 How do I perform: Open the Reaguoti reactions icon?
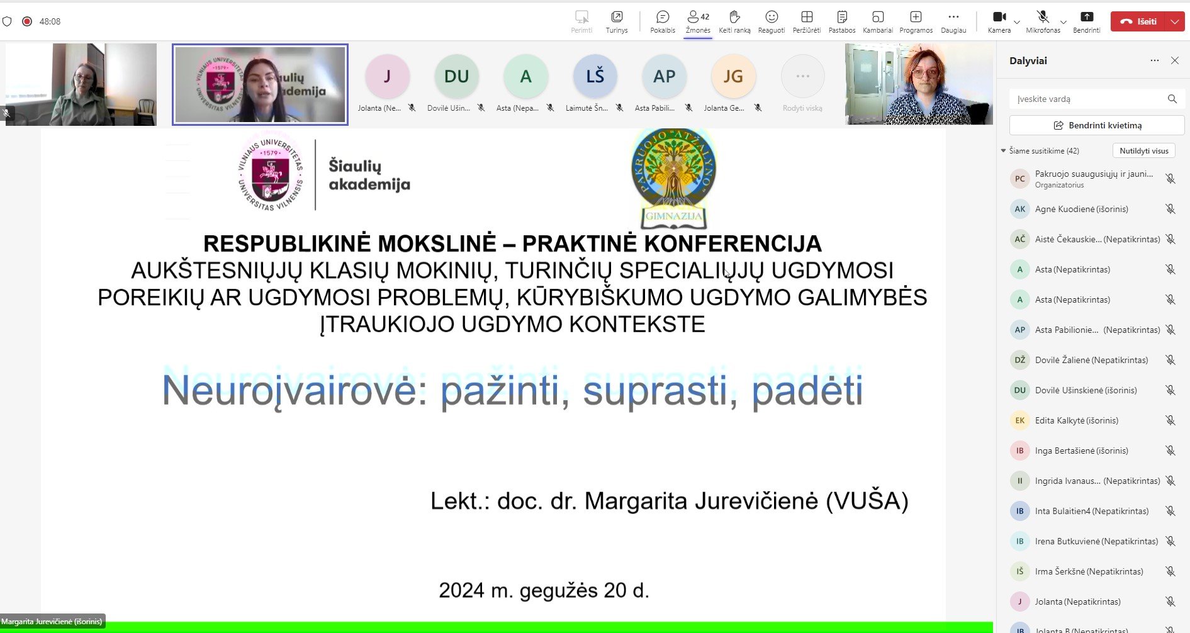[x=772, y=17]
